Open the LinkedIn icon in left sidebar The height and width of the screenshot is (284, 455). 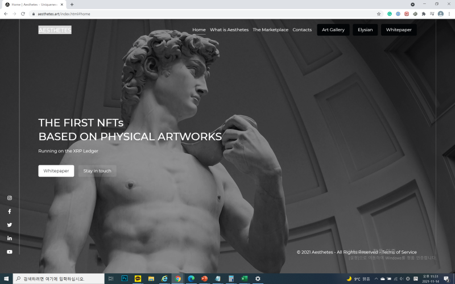click(x=10, y=238)
